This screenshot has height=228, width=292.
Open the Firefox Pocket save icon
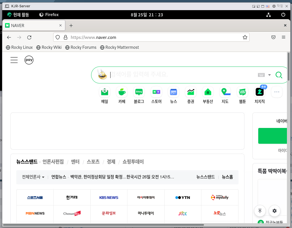pyautogui.click(x=273, y=37)
